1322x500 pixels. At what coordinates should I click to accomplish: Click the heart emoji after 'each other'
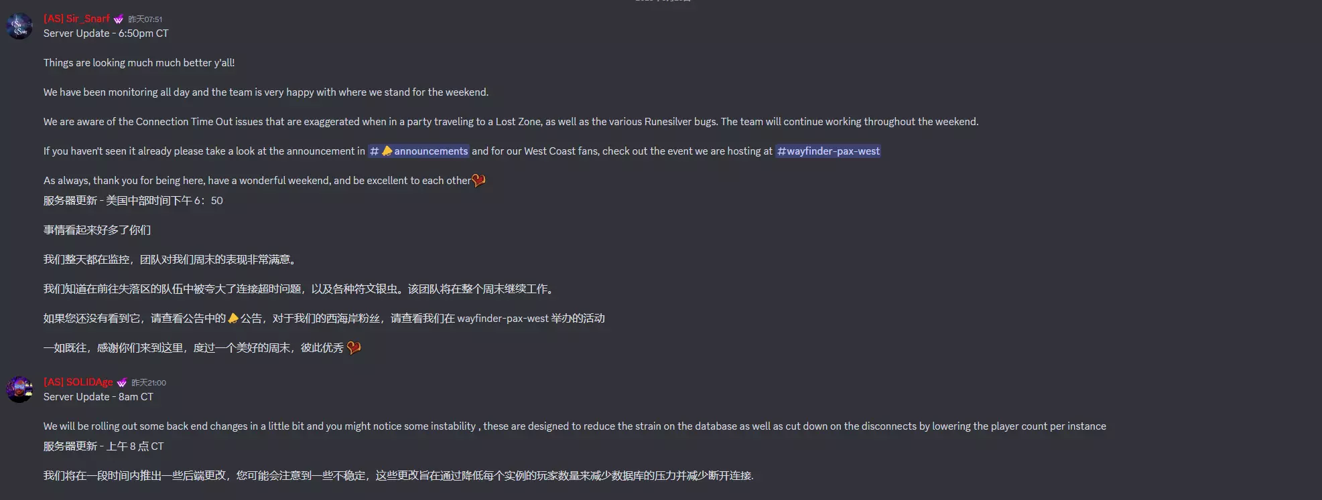(x=478, y=181)
